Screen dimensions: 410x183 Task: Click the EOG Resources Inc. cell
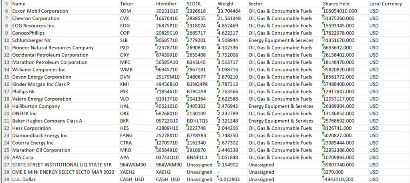click(x=65, y=26)
